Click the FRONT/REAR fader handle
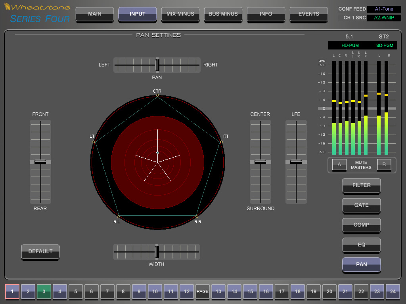Image resolution: width=406 pixels, height=304 pixels. pyautogui.click(x=40, y=162)
